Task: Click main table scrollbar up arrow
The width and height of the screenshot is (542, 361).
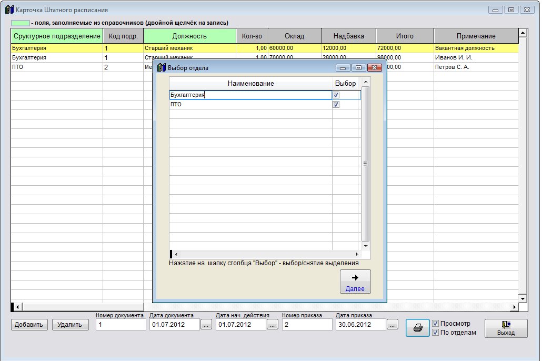Action: pos(523,33)
